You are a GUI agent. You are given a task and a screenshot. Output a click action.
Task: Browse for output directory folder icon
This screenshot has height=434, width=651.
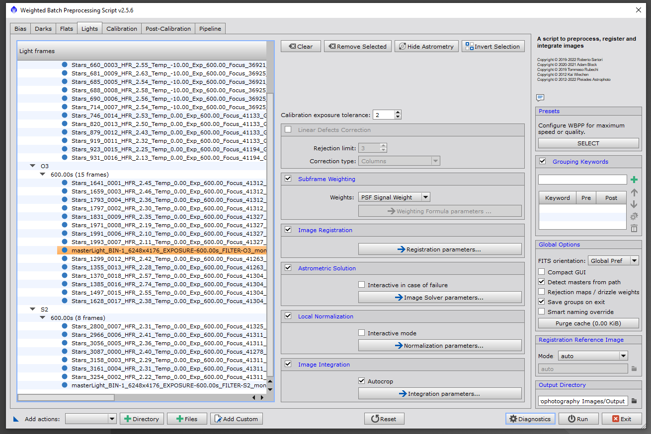click(634, 401)
